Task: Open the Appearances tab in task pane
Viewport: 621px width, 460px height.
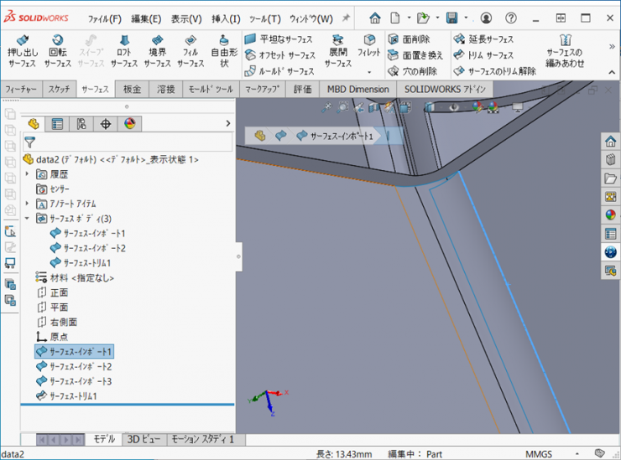Action: (x=610, y=214)
